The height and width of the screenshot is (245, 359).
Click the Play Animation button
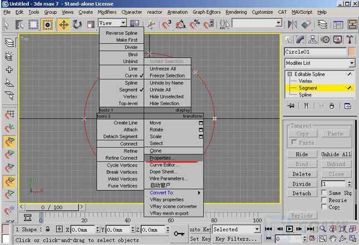click(290, 229)
